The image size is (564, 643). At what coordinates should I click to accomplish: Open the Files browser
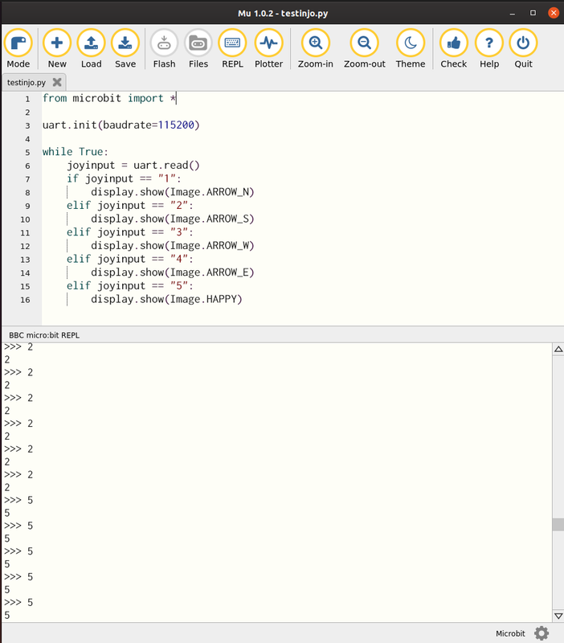(198, 48)
